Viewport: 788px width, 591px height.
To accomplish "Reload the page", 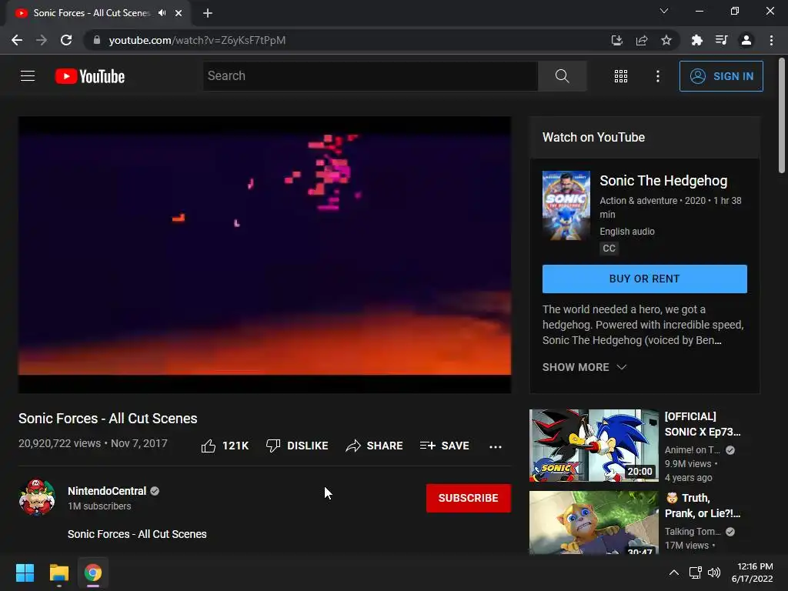I will pyautogui.click(x=66, y=40).
